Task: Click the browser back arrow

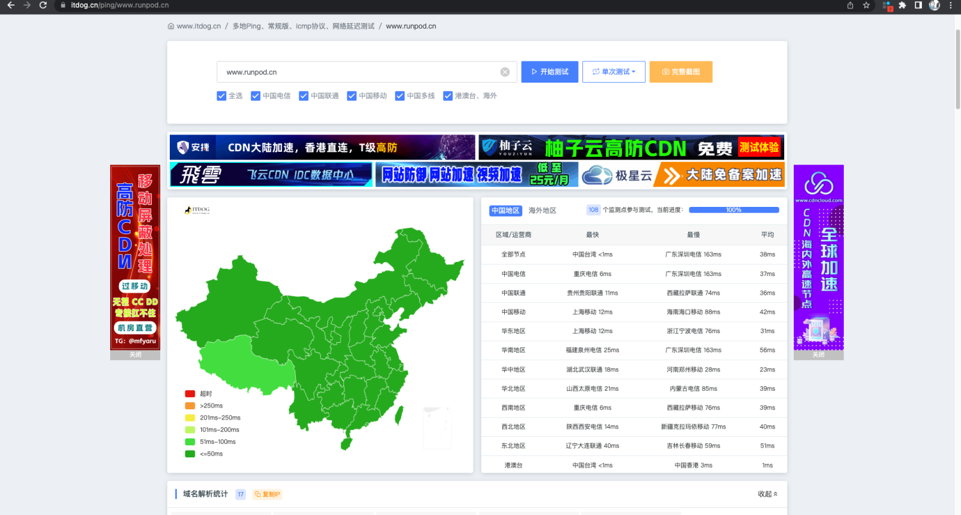Action: pos(10,5)
